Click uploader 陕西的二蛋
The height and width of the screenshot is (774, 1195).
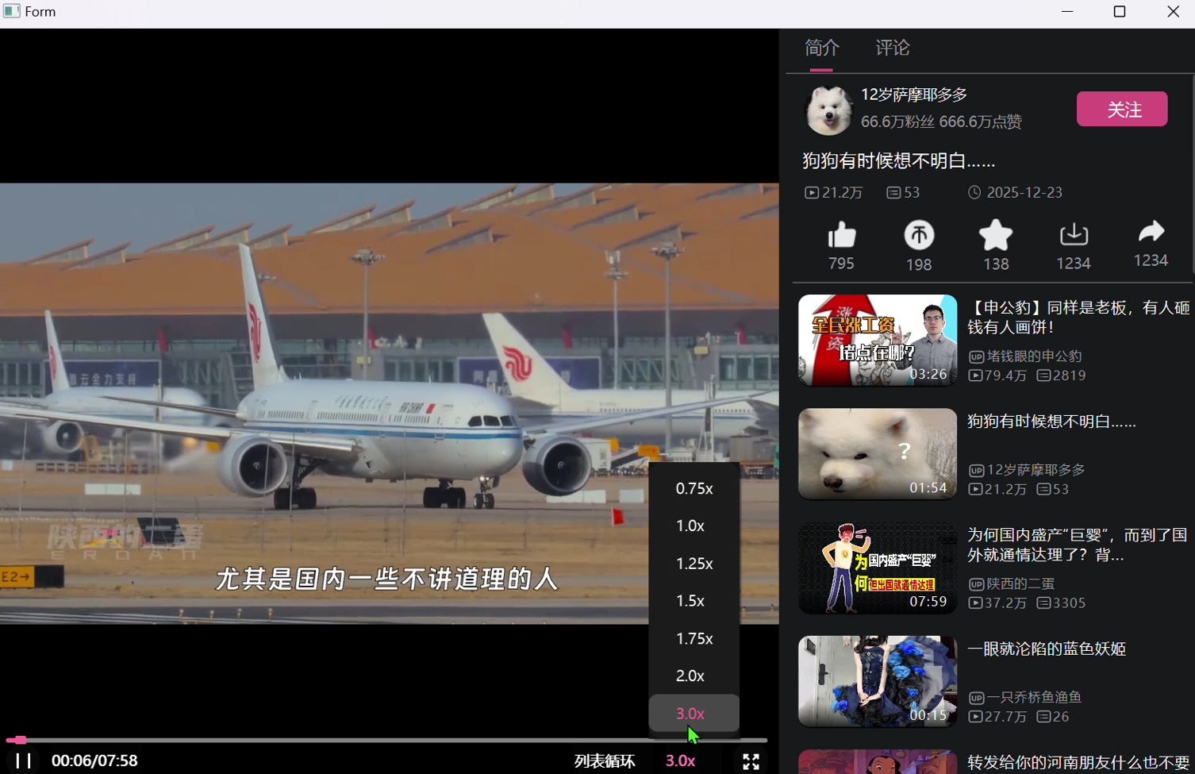pos(1020,583)
